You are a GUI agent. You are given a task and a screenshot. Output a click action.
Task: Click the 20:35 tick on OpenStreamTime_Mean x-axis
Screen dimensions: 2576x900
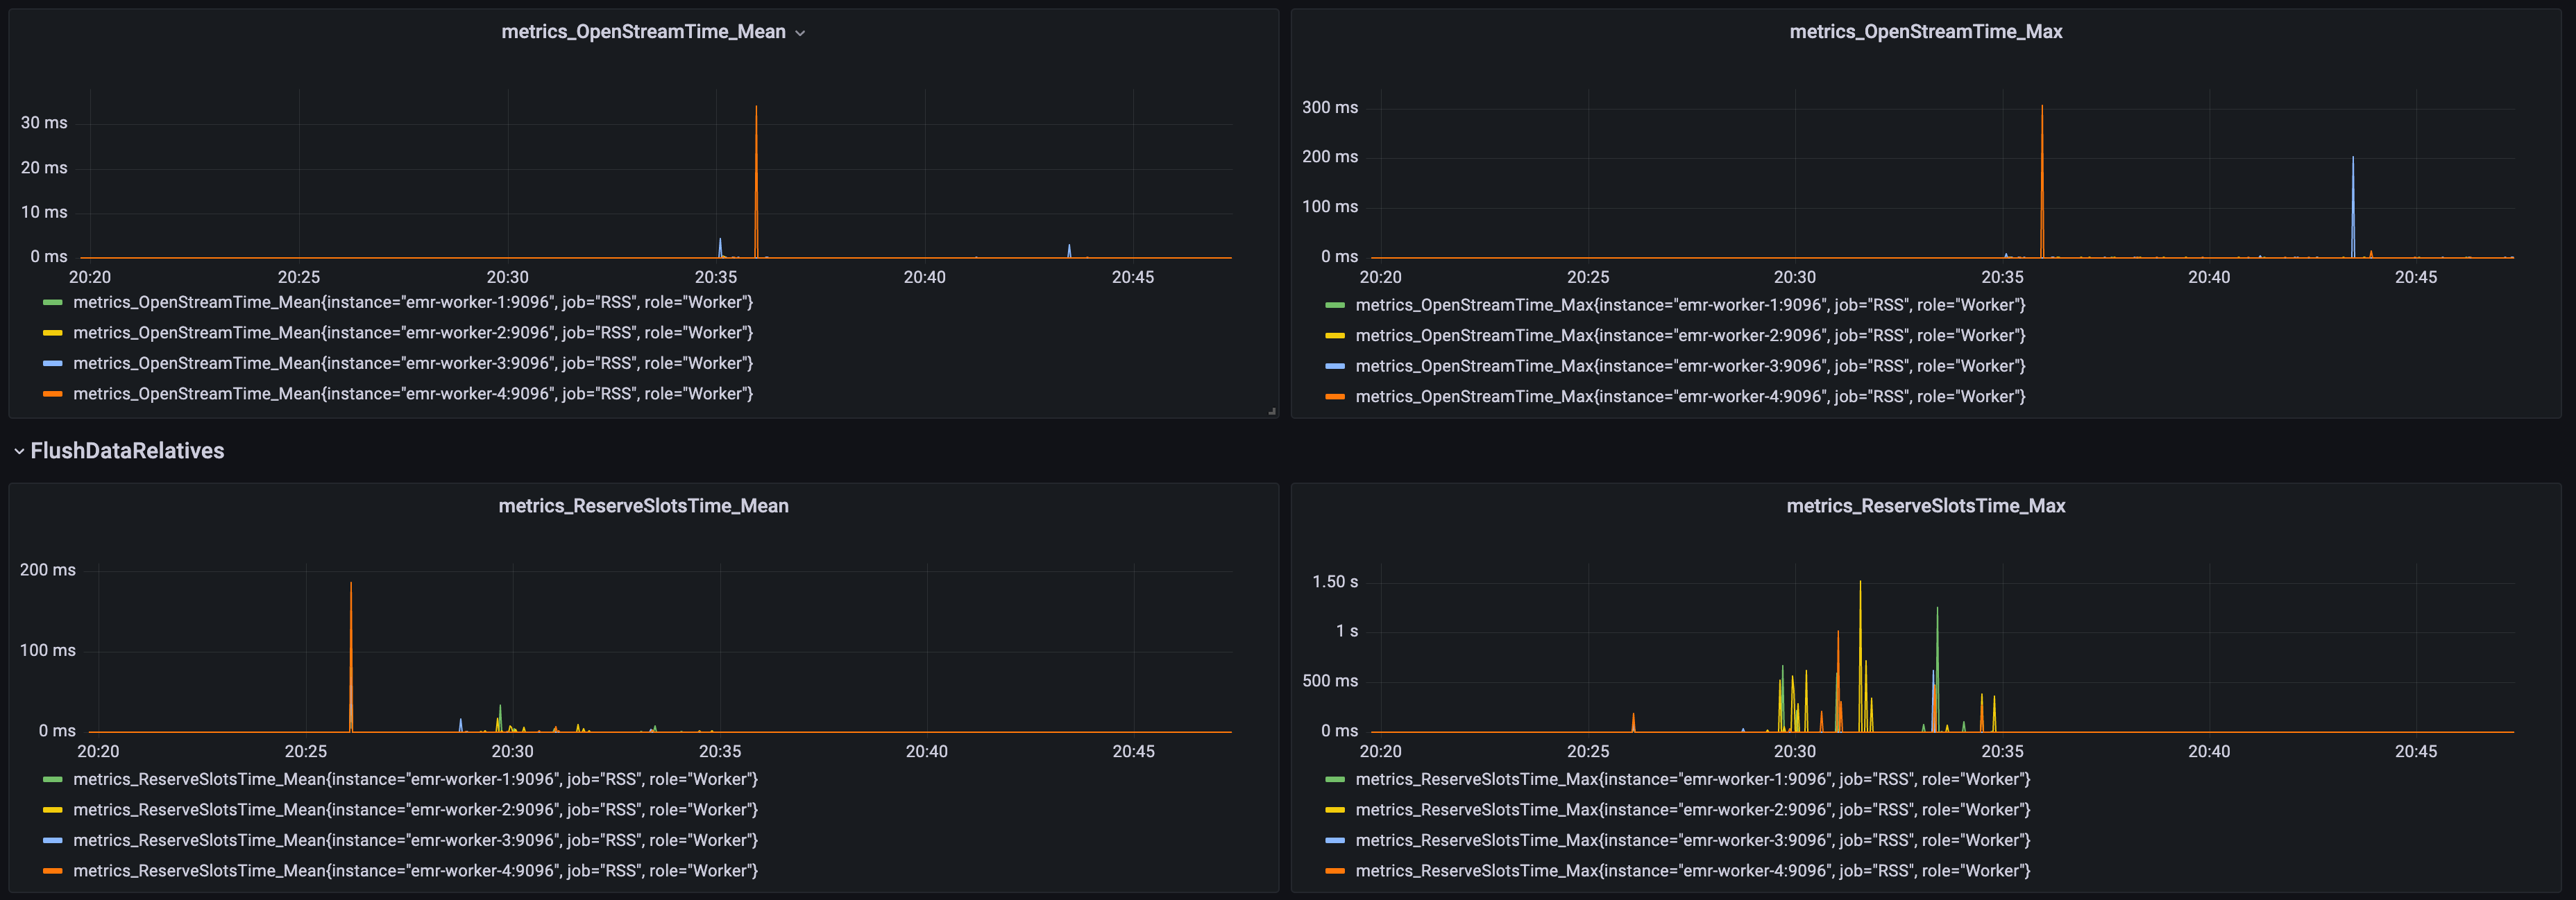click(x=716, y=277)
